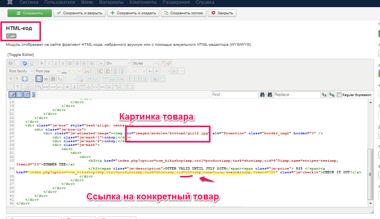Open the Расширения menu
Viewport: 380px width, 219px height.
(x=176, y=2)
